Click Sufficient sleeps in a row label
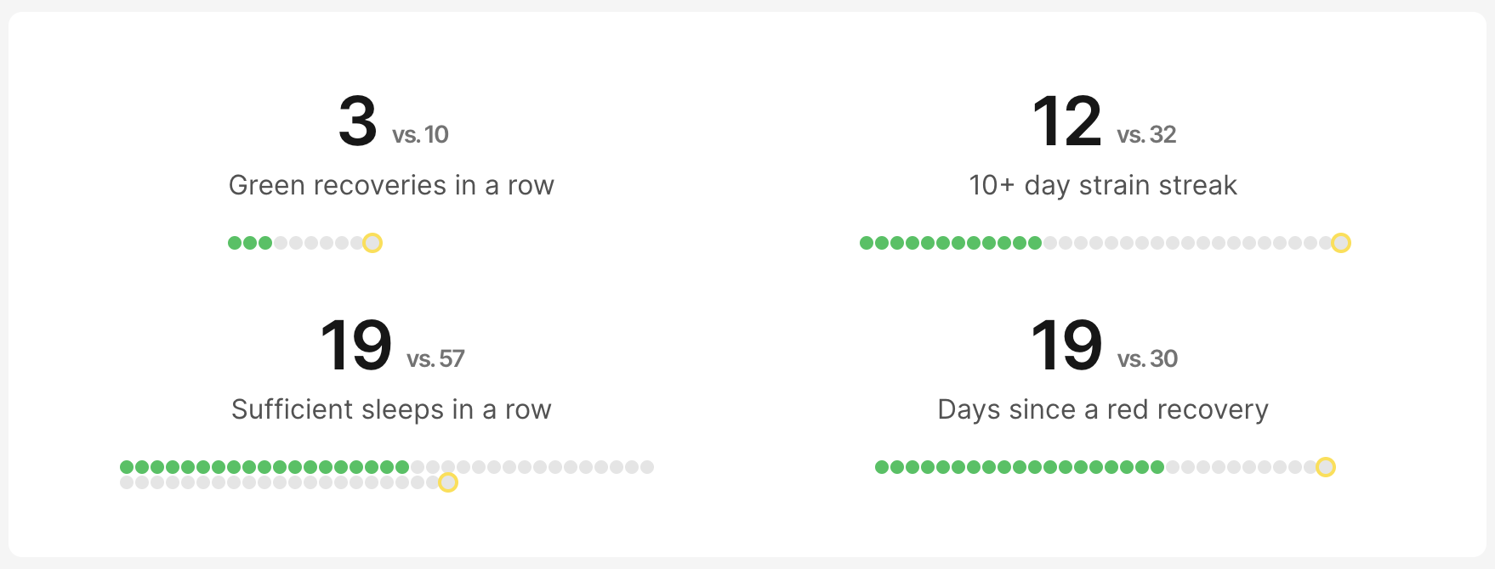The height and width of the screenshot is (569, 1495). [391, 410]
